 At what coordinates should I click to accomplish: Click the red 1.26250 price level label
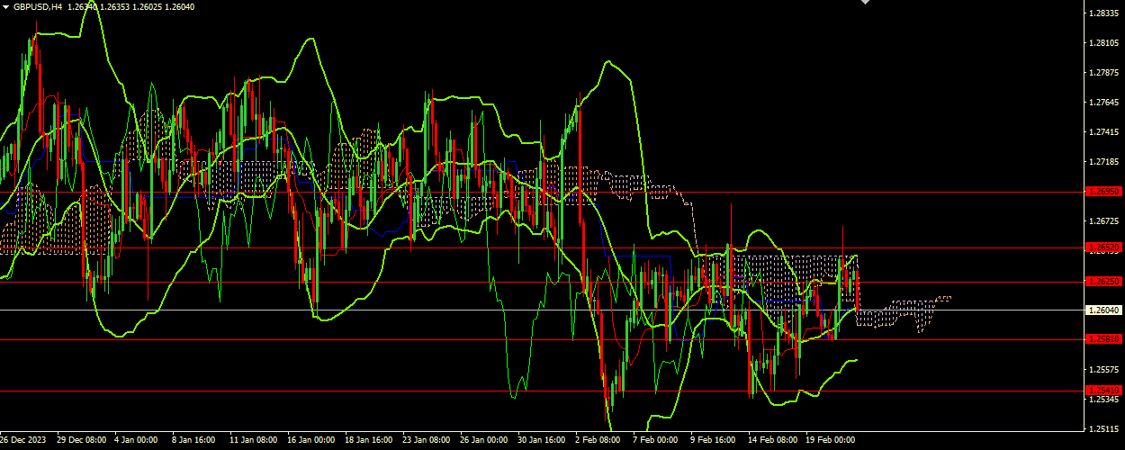click(x=1103, y=281)
